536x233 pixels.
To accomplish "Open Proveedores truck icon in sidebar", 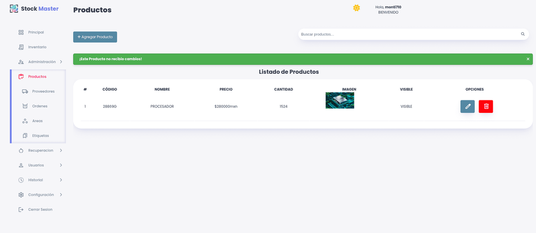I will pyautogui.click(x=25, y=92).
